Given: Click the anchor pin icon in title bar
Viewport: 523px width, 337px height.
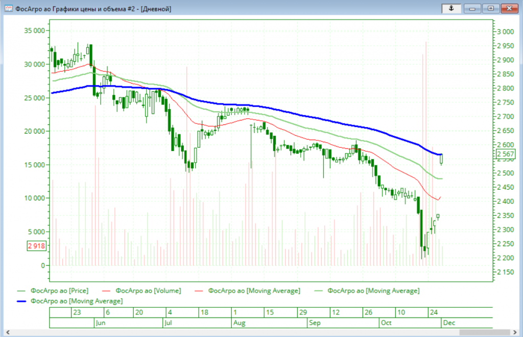Looking at the screenshot, I should 453,8.
